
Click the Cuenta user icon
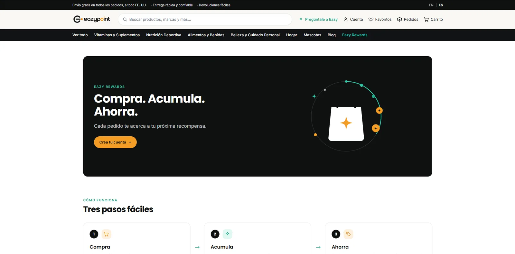[346, 19]
